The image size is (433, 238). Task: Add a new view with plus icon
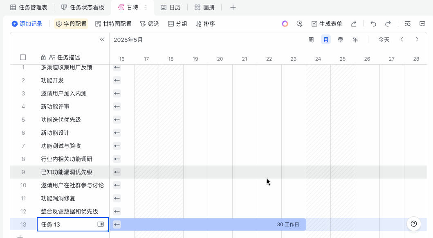pyautogui.click(x=233, y=7)
